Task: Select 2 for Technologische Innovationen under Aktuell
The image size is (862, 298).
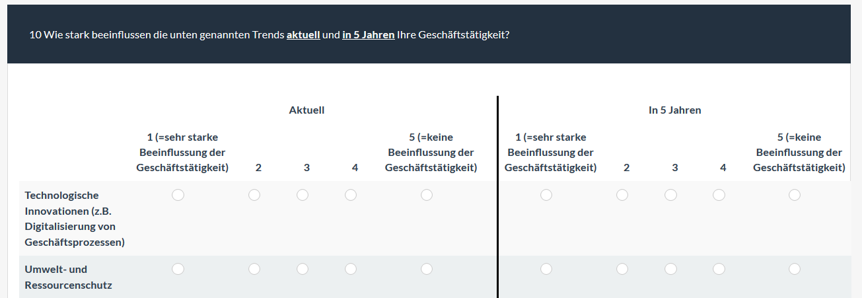Action: [254, 195]
